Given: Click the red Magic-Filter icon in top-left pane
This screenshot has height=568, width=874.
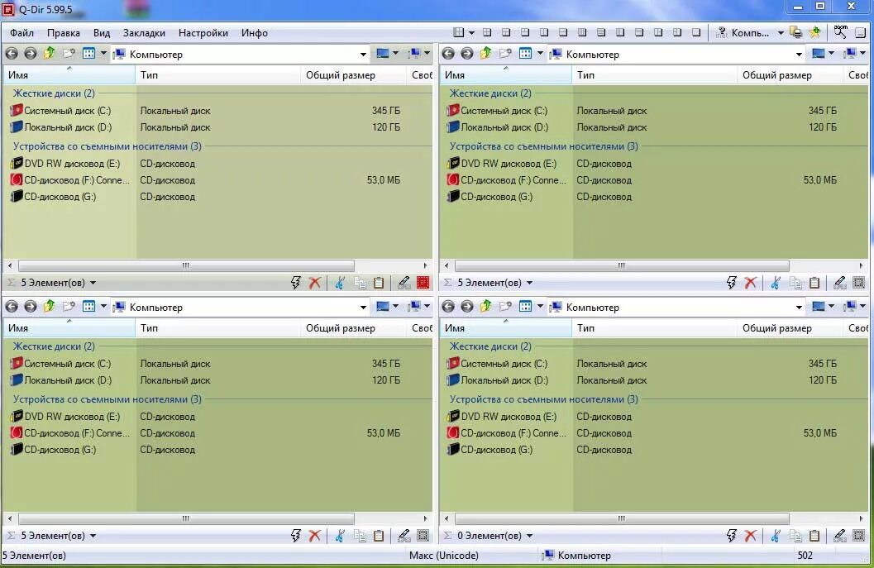Looking at the screenshot, I should tap(423, 282).
